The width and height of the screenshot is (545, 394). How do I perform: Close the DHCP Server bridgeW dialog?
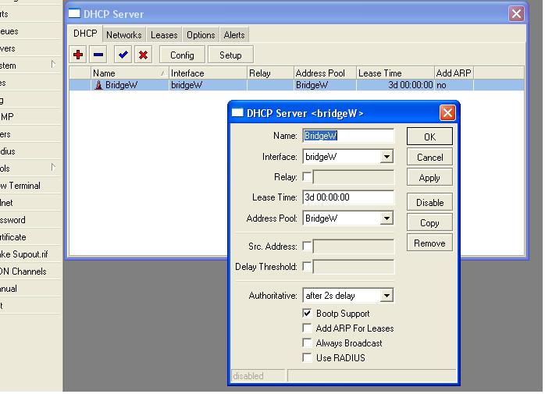pos(447,112)
